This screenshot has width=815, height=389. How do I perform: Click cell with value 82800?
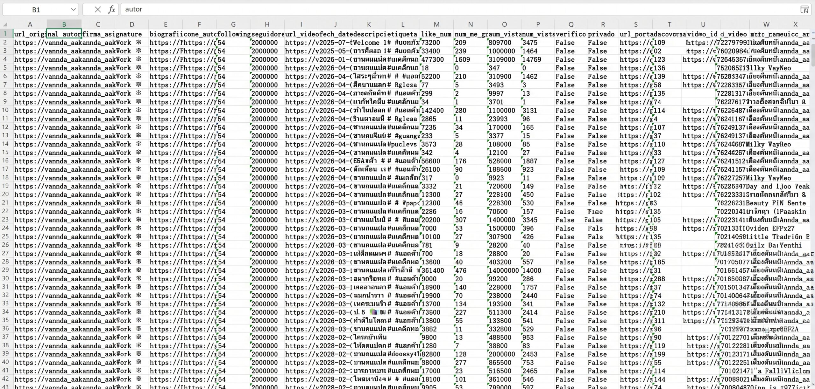pos(436,354)
